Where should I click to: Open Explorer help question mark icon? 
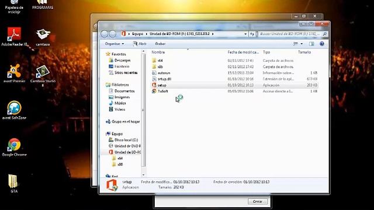(x=322, y=44)
